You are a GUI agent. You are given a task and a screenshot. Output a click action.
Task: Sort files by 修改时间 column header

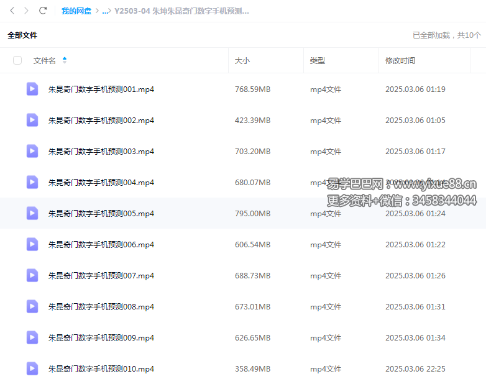pyautogui.click(x=400, y=60)
